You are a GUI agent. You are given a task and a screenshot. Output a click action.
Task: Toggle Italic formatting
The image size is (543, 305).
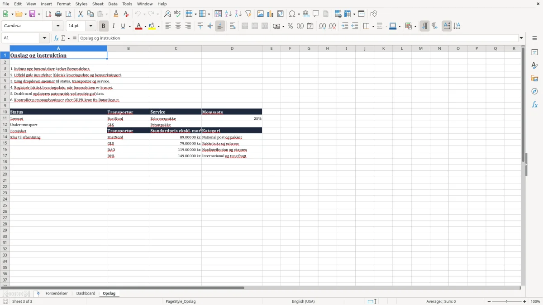114,26
